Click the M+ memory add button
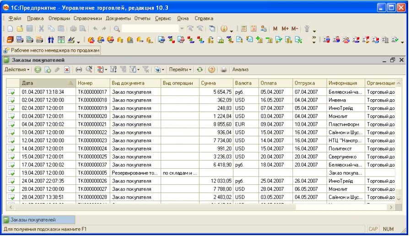This screenshot has width=410, height=236. (x=285, y=28)
